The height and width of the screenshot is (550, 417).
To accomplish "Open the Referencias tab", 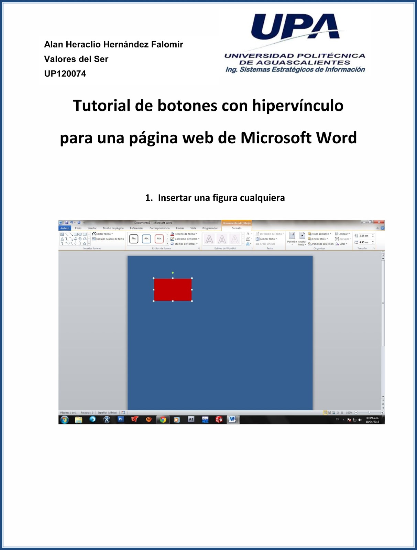I will [x=136, y=228].
